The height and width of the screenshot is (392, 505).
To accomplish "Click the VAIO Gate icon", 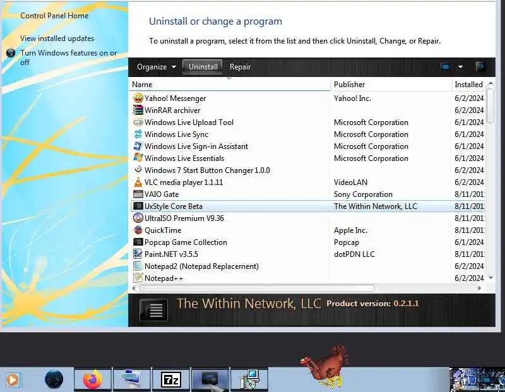I will [x=138, y=194].
